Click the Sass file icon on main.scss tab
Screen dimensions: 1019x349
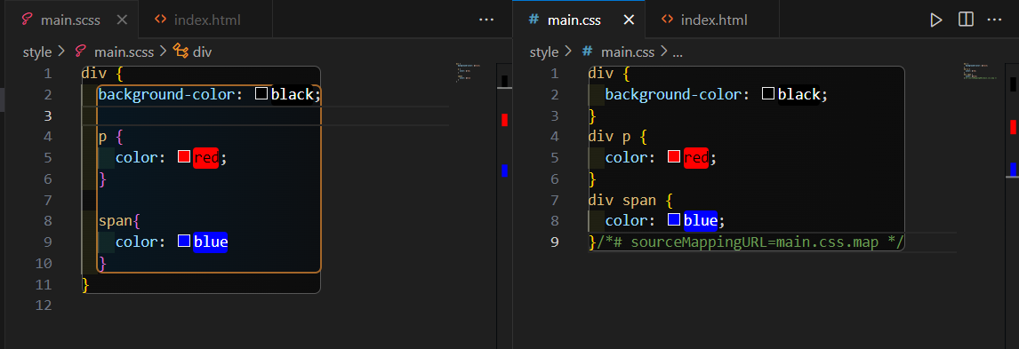coord(28,20)
